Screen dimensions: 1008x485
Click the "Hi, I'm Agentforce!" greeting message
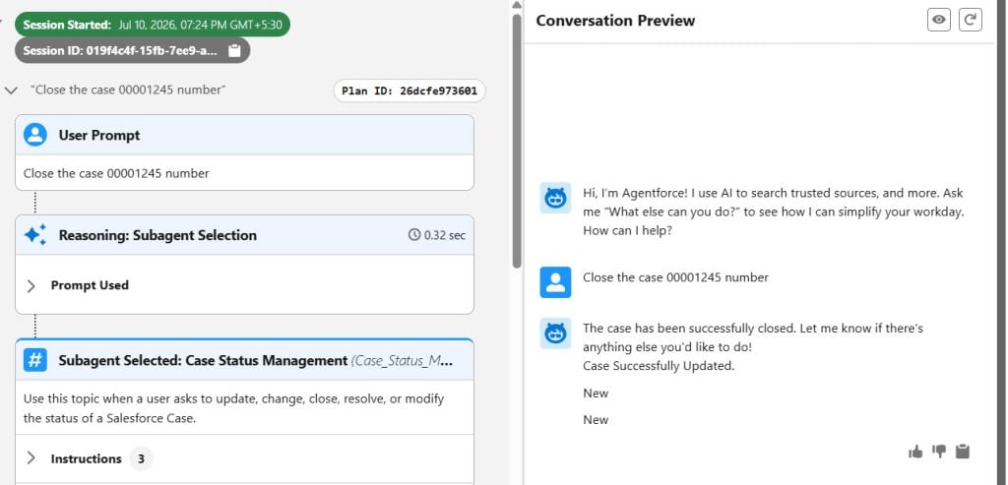pyautogui.click(x=774, y=212)
